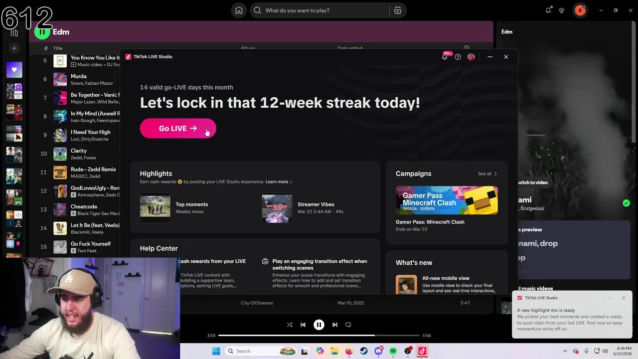Open Discord from taskbar
Image resolution: width=638 pixels, height=359 pixels.
pyautogui.click(x=378, y=352)
